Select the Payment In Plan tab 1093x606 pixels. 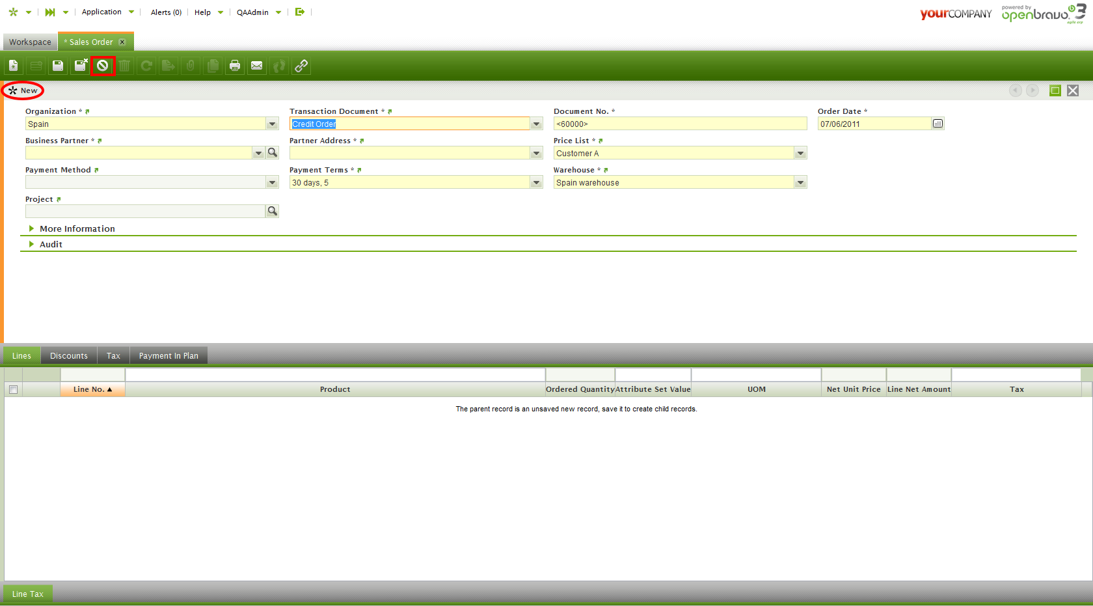pos(169,355)
